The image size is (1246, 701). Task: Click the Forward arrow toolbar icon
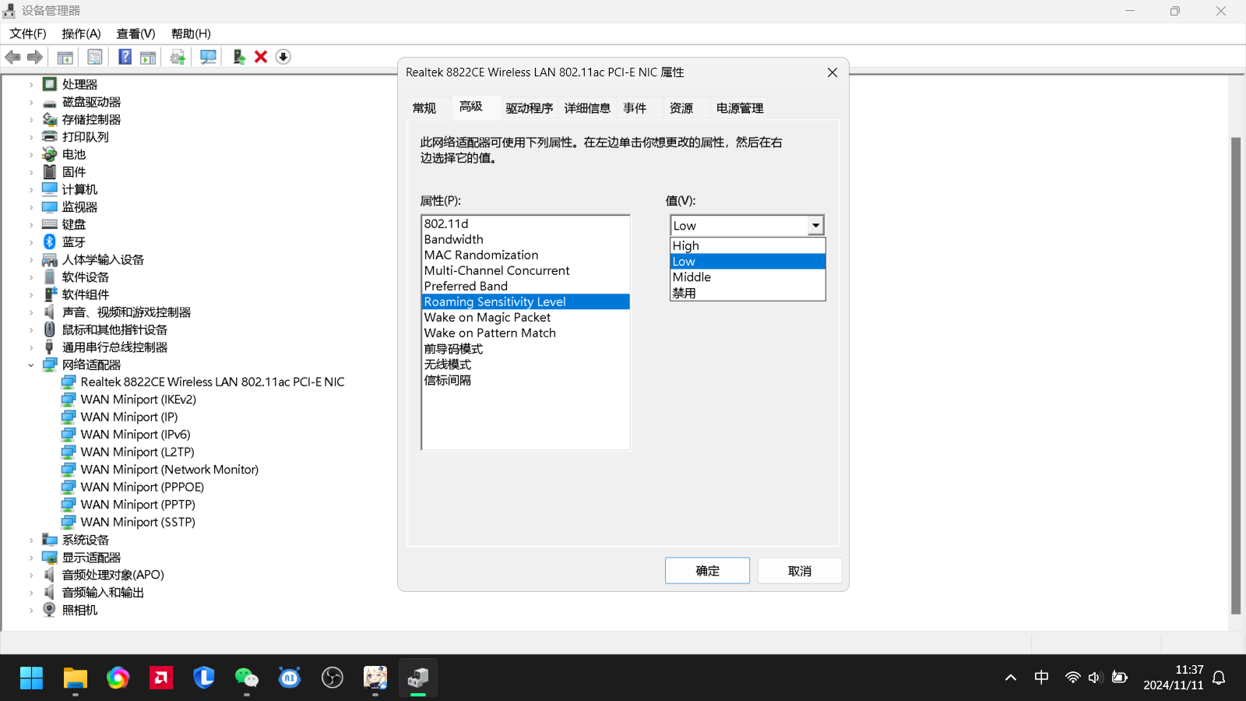click(35, 57)
